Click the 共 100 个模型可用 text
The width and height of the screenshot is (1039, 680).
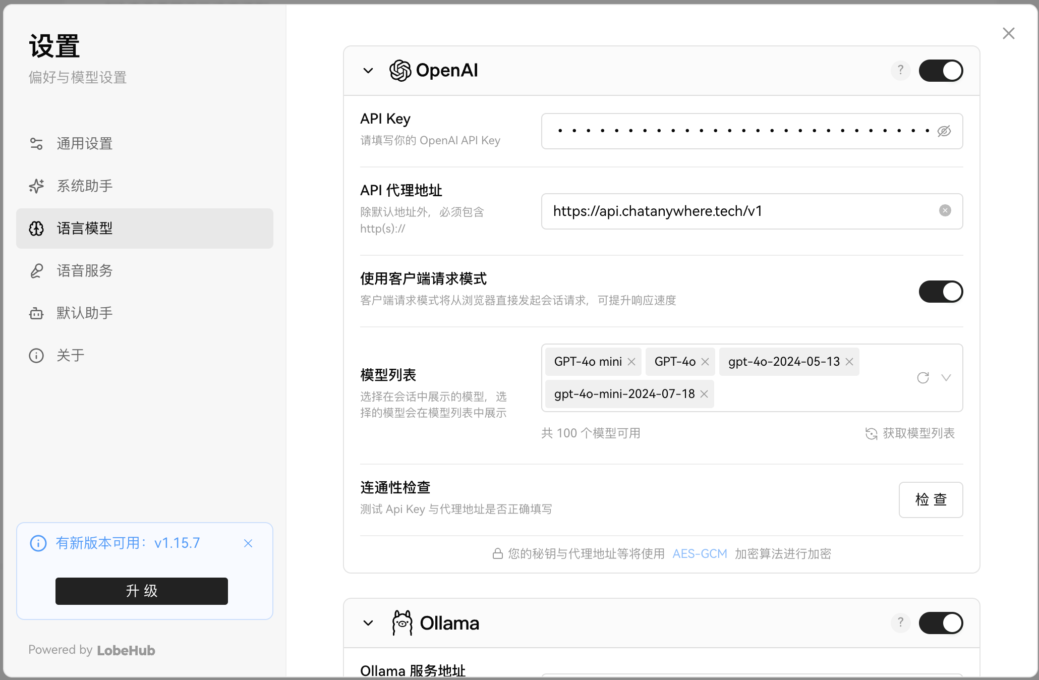point(591,433)
